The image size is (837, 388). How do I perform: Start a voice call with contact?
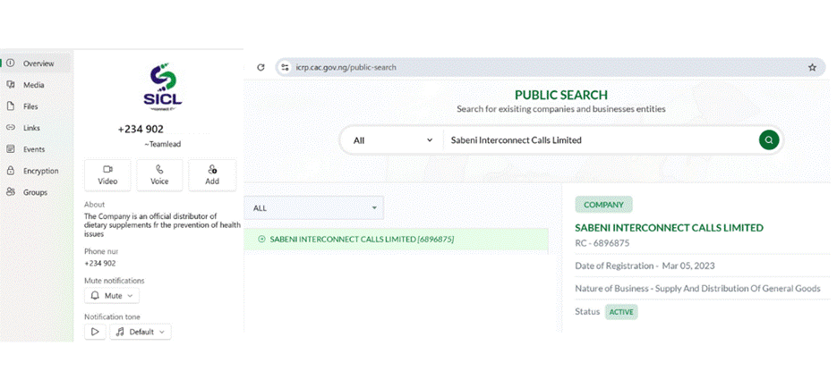[x=159, y=174]
